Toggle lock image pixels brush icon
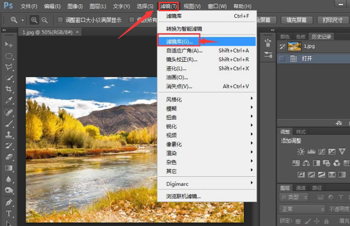This screenshot has width=350, height=226. [307, 221]
